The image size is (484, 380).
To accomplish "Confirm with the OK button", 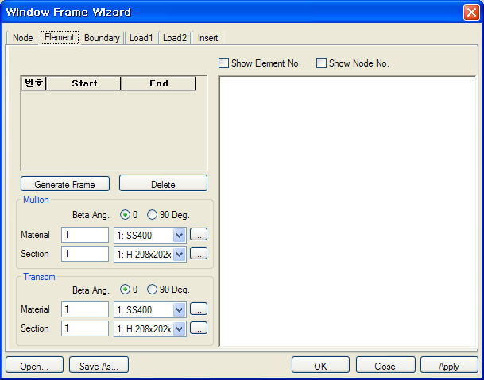I will (320, 366).
